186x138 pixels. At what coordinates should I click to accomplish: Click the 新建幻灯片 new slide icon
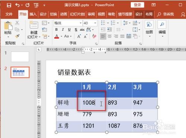pyautogui.click(x=34, y=25)
